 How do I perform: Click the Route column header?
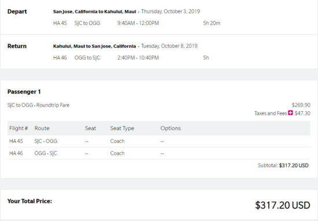click(42, 128)
